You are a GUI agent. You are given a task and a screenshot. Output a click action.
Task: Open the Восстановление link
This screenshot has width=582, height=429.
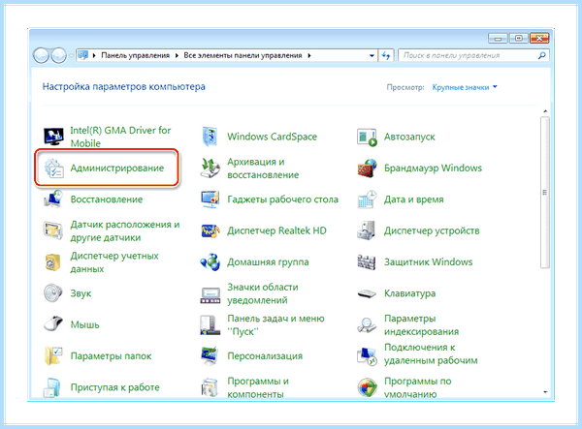click(x=107, y=199)
